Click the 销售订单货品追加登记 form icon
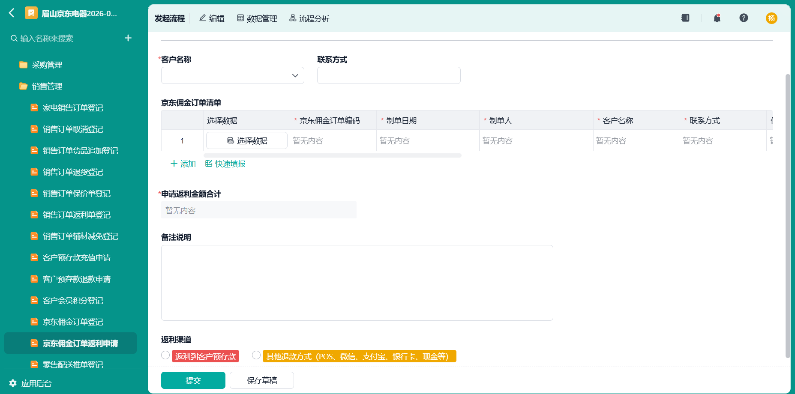This screenshot has width=795, height=394. pos(34,150)
